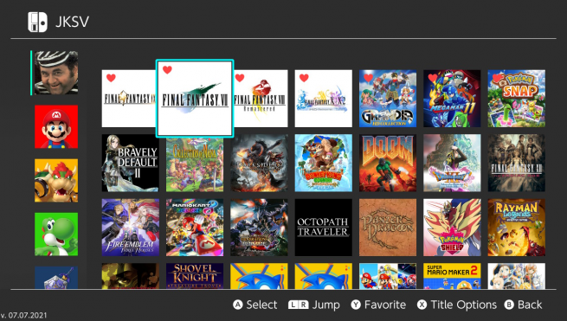Click the L R Jump hint

coord(314,305)
